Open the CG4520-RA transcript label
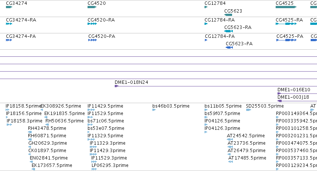This screenshot has height=171, width=317. [101, 20]
